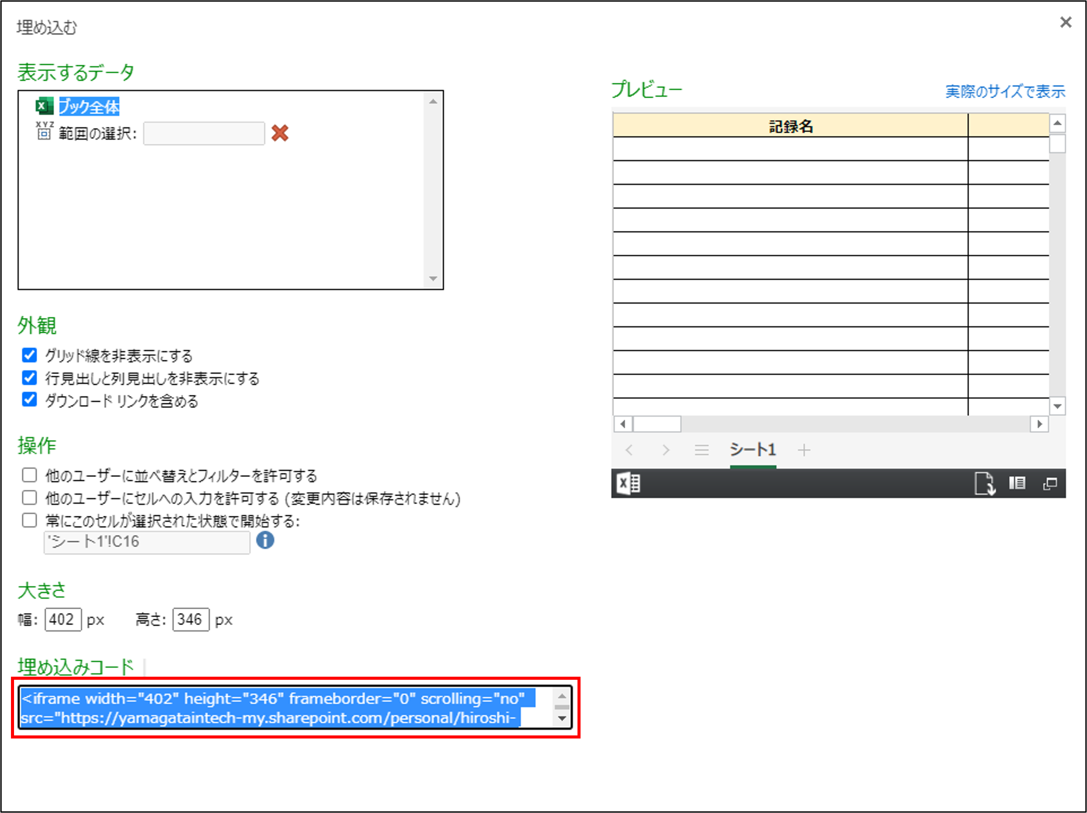Click the full-size view icon in preview bar
The image size is (1087, 813).
pos(1050,484)
